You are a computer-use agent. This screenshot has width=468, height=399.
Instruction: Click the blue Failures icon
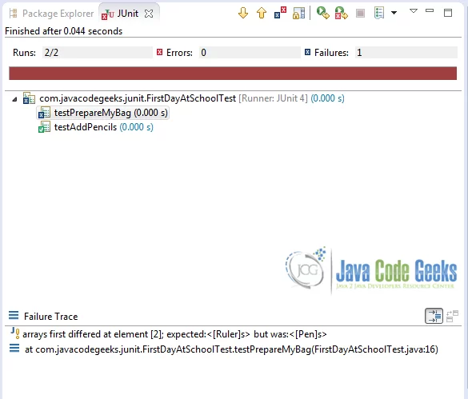coord(307,52)
